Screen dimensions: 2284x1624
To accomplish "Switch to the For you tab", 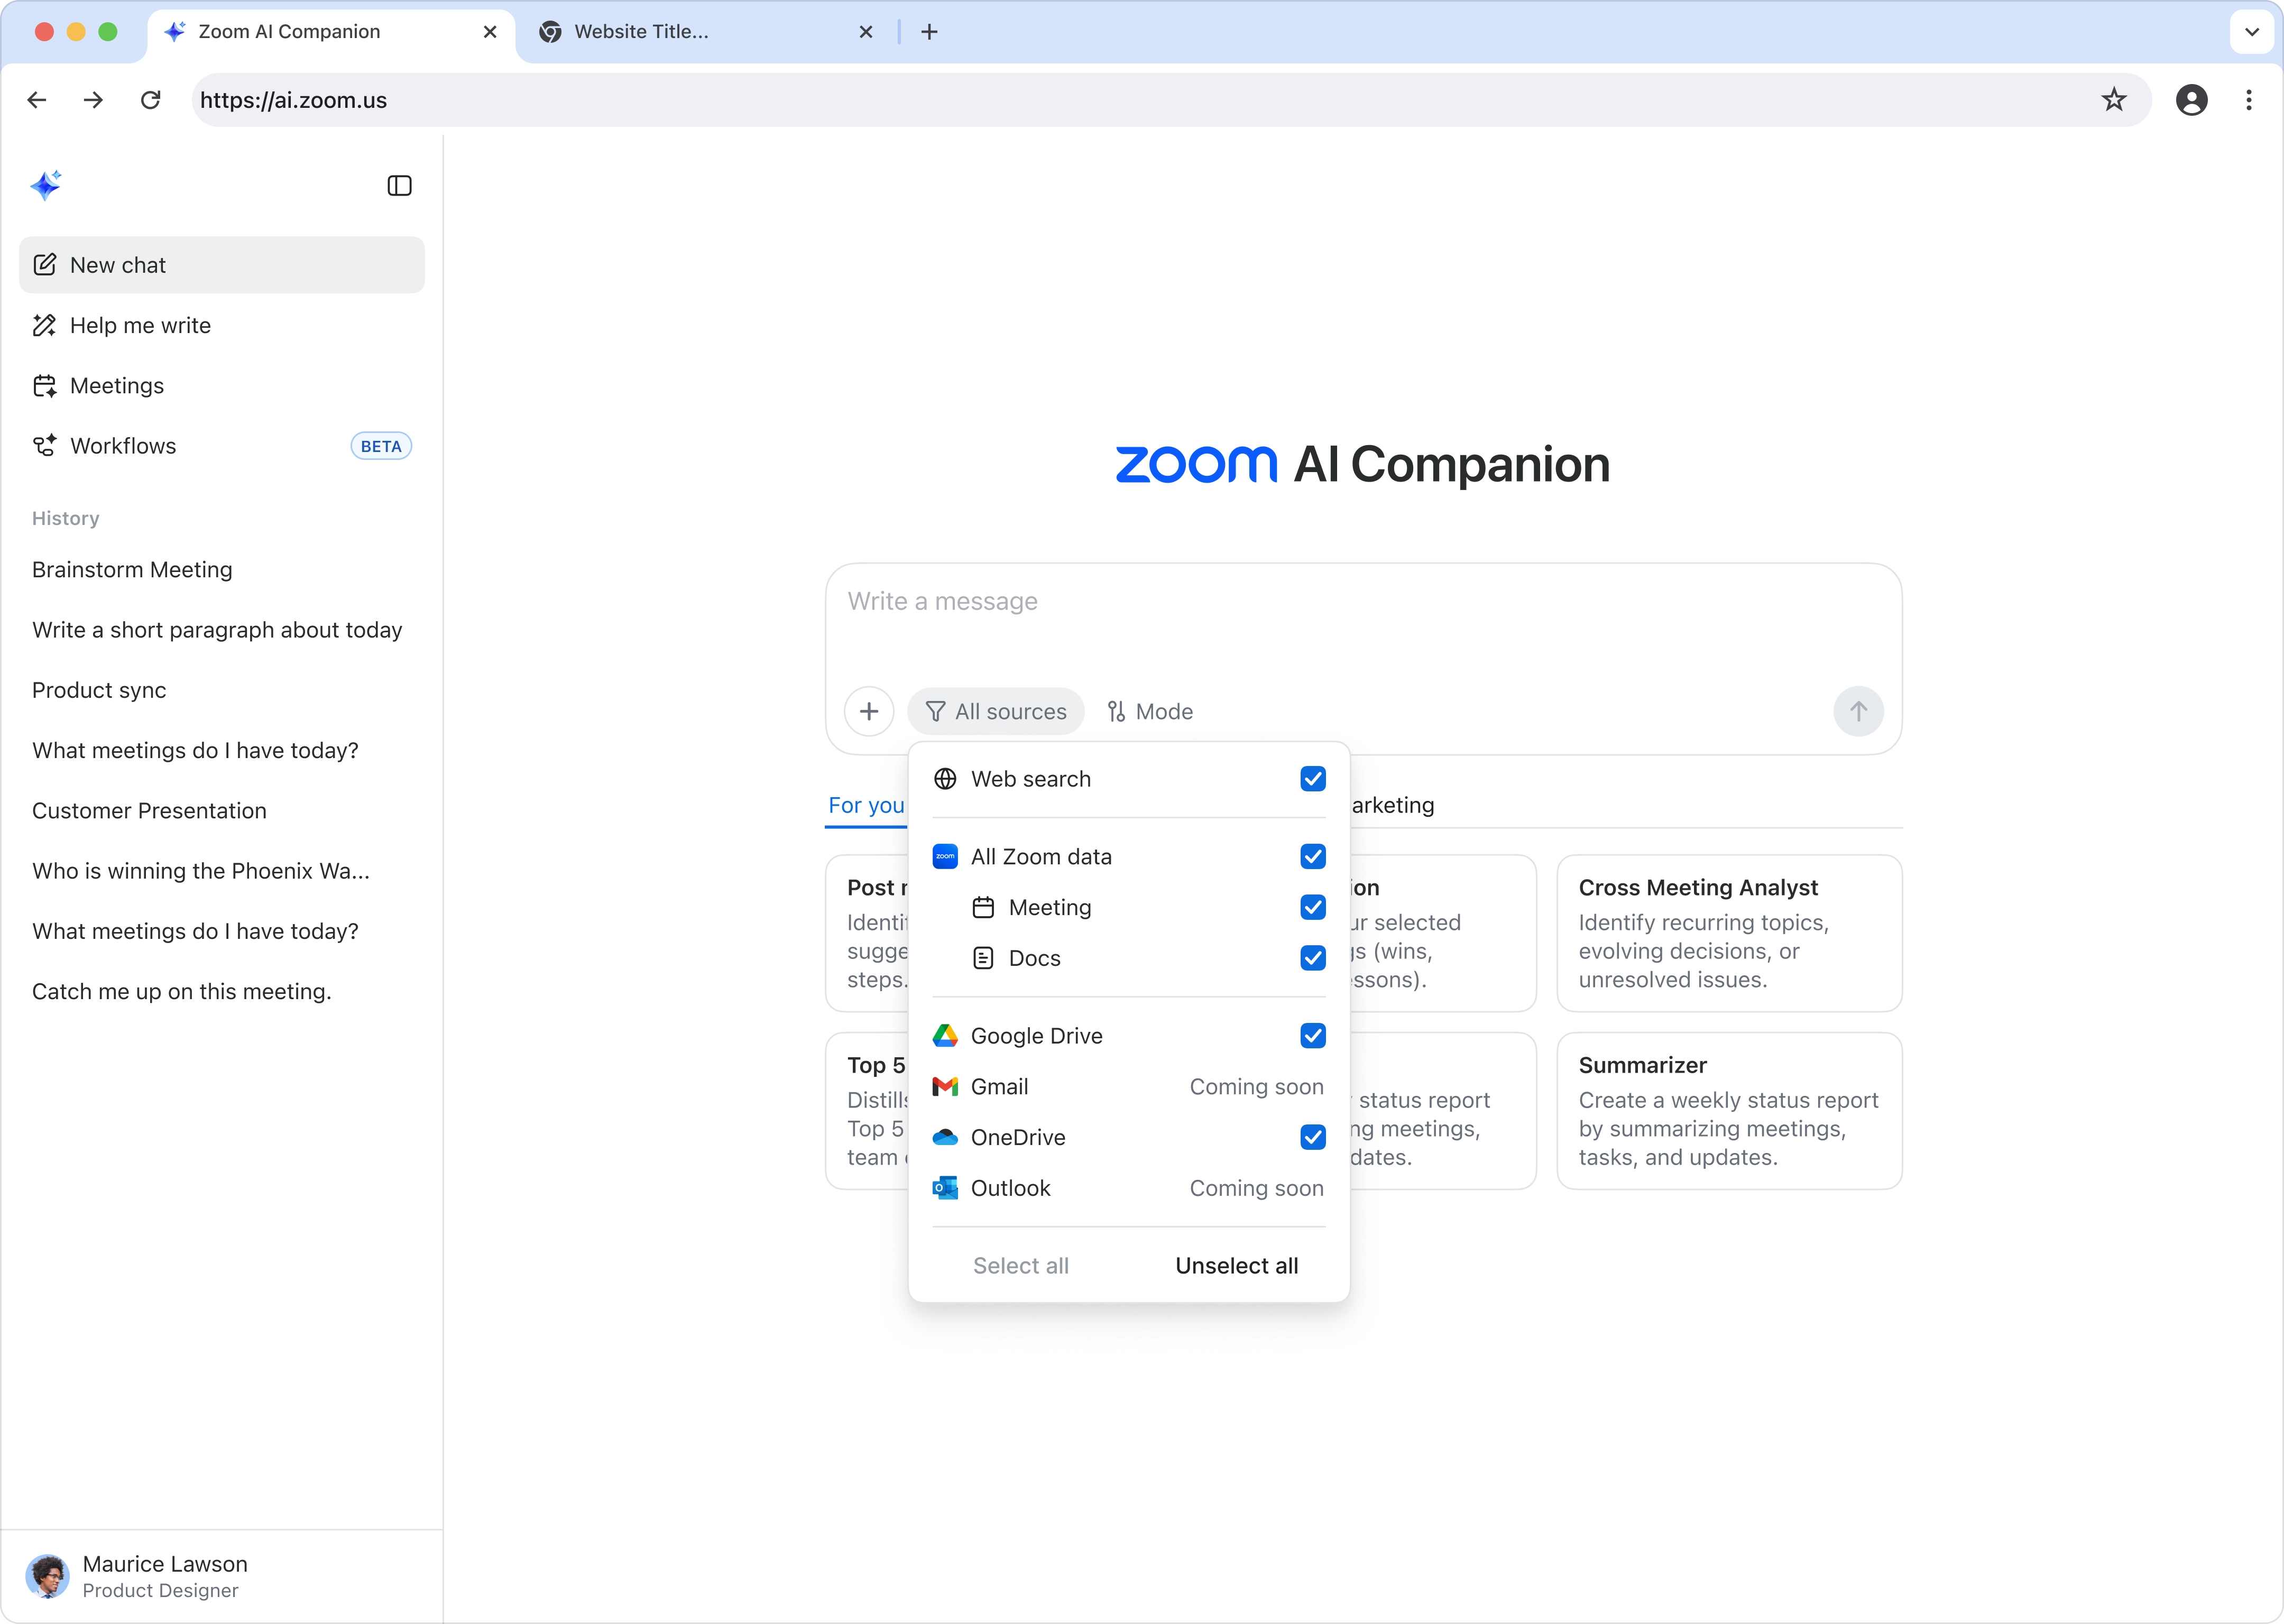I will (865, 805).
